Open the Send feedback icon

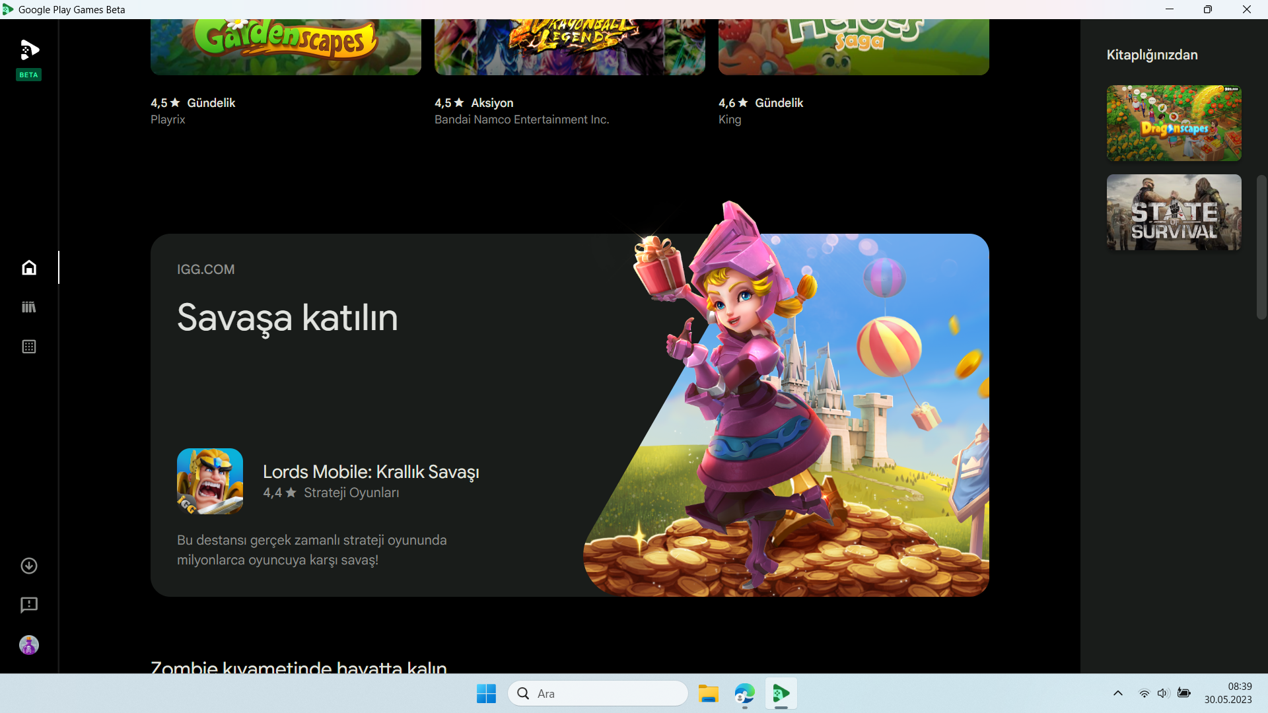[29, 605]
